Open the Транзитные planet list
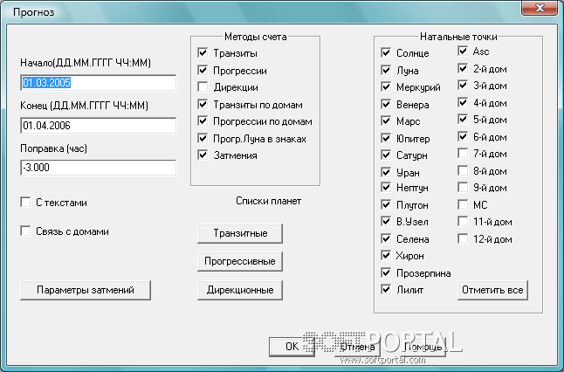Screen dimensions: 564x372 (x=239, y=233)
